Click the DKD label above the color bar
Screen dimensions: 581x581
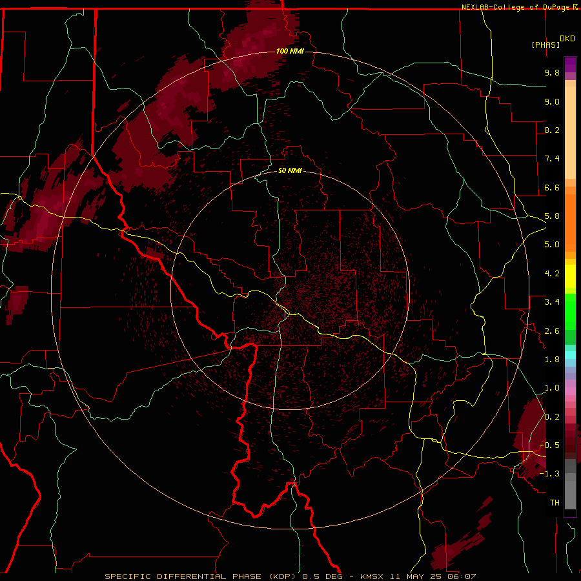(x=567, y=39)
